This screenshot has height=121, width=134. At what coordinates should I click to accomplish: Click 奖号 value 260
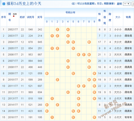[x=40, y=105]
